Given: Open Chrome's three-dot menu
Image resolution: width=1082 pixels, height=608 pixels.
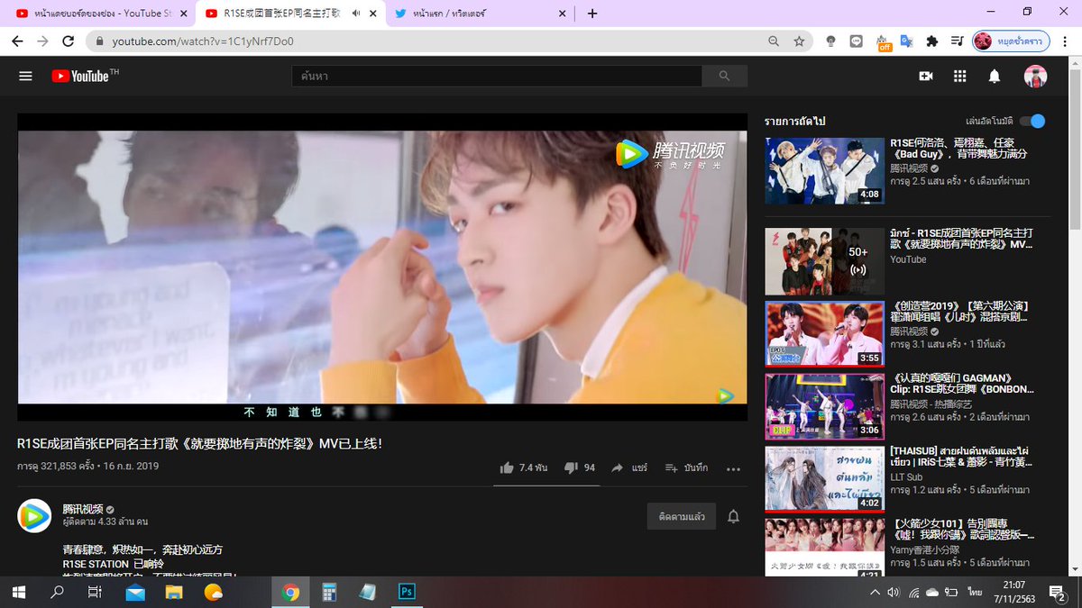Looking at the screenshot, I should pos(1067,41).
